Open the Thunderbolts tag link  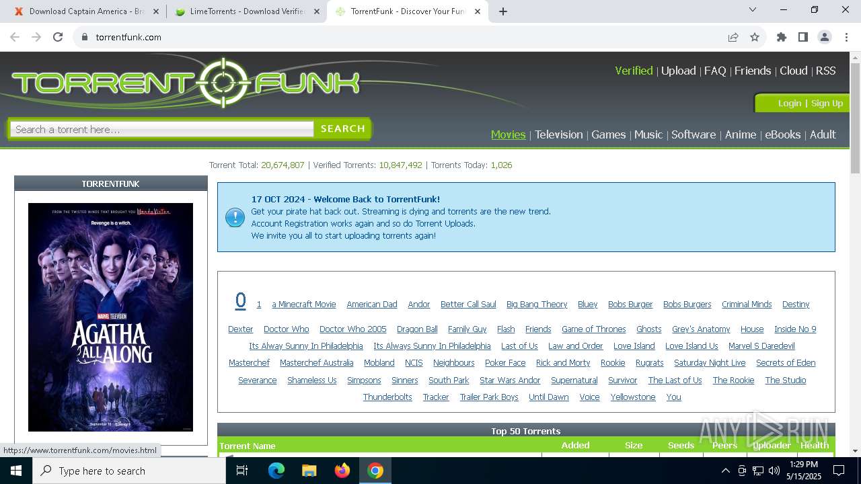[x=387, y=397]
